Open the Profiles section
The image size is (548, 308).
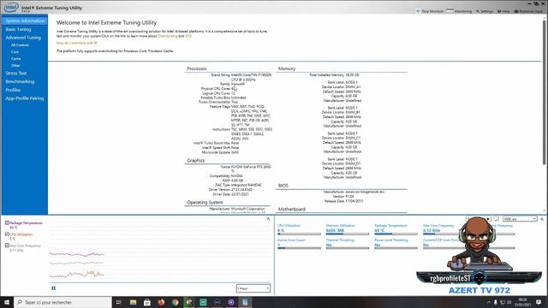[x=13, y=90]
